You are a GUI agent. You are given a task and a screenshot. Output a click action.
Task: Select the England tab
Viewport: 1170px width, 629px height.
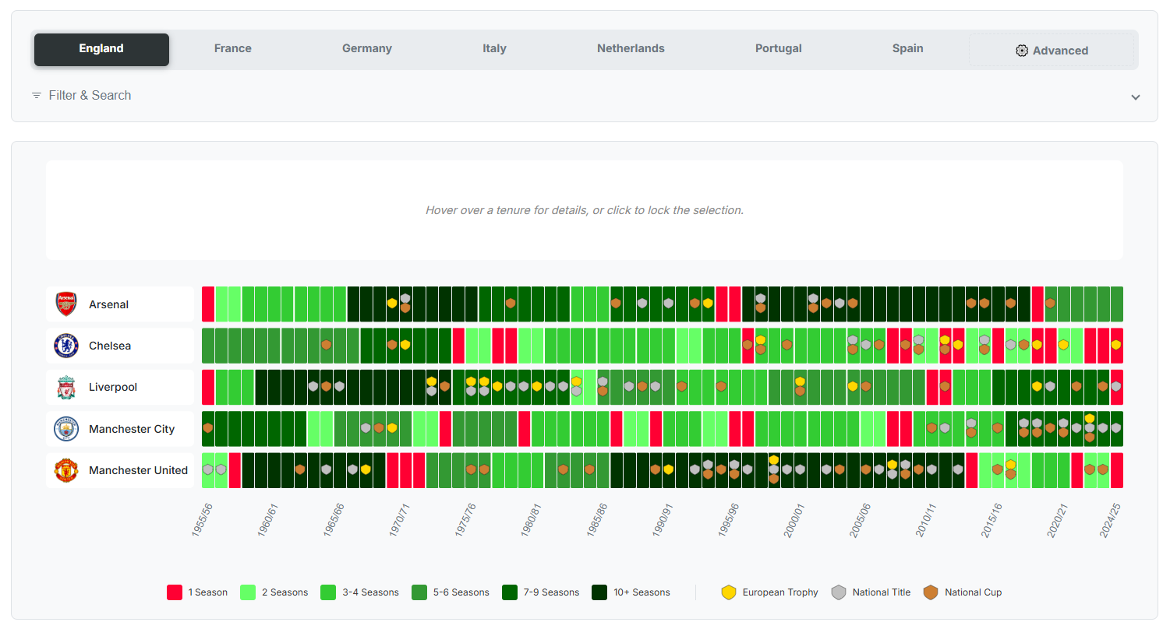(x=101, y=49)
